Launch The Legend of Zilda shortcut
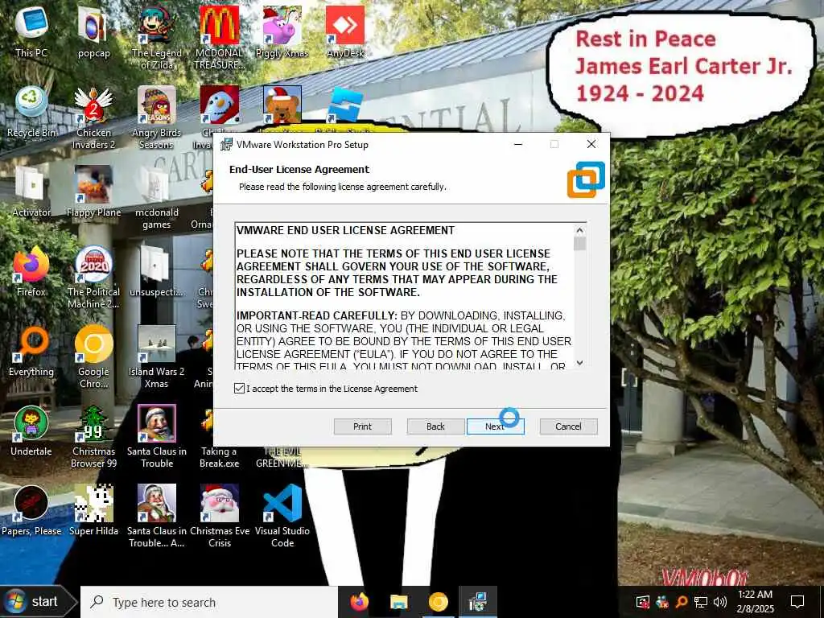The image size is (824, 618). tap(157, 38)
